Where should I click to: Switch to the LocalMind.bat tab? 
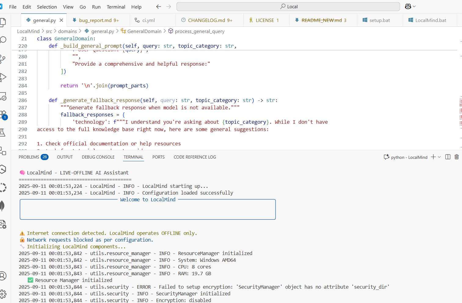431,20
